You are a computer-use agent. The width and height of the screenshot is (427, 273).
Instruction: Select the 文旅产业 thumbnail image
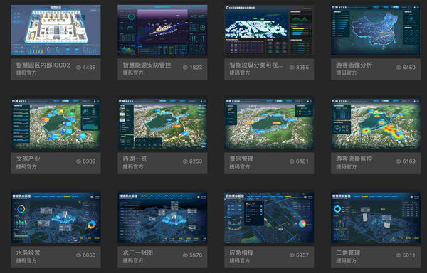click(56, 124)
